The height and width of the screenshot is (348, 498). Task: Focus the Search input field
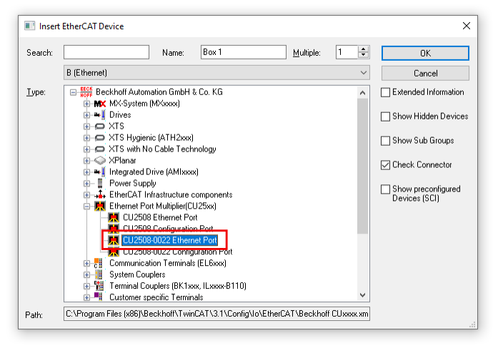(x=106, y=52)
